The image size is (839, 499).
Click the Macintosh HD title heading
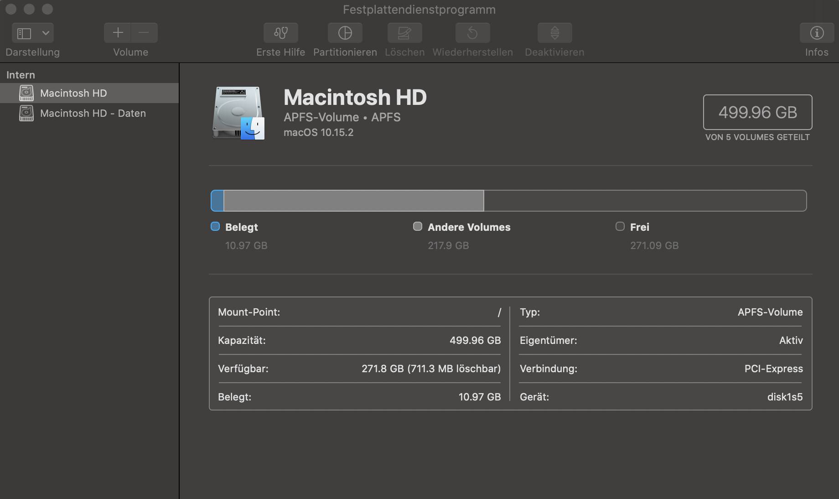pyautogui.click(x=355, y=97)
